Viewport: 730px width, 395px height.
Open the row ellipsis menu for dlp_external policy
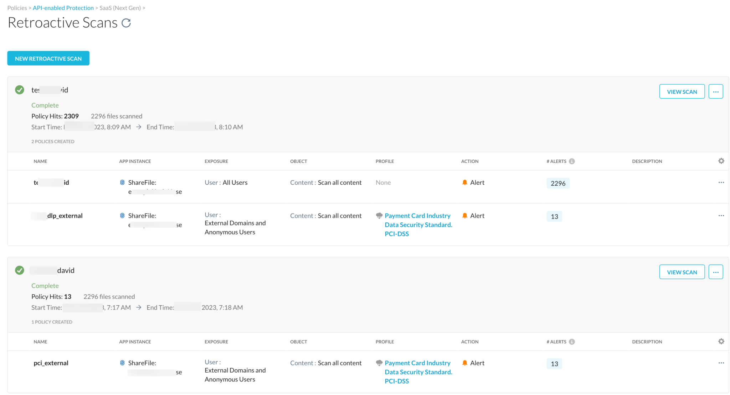pos(721,215)
